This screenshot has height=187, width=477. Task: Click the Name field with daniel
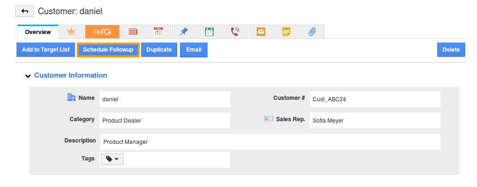pyautogui.click(x=164, y=99)
